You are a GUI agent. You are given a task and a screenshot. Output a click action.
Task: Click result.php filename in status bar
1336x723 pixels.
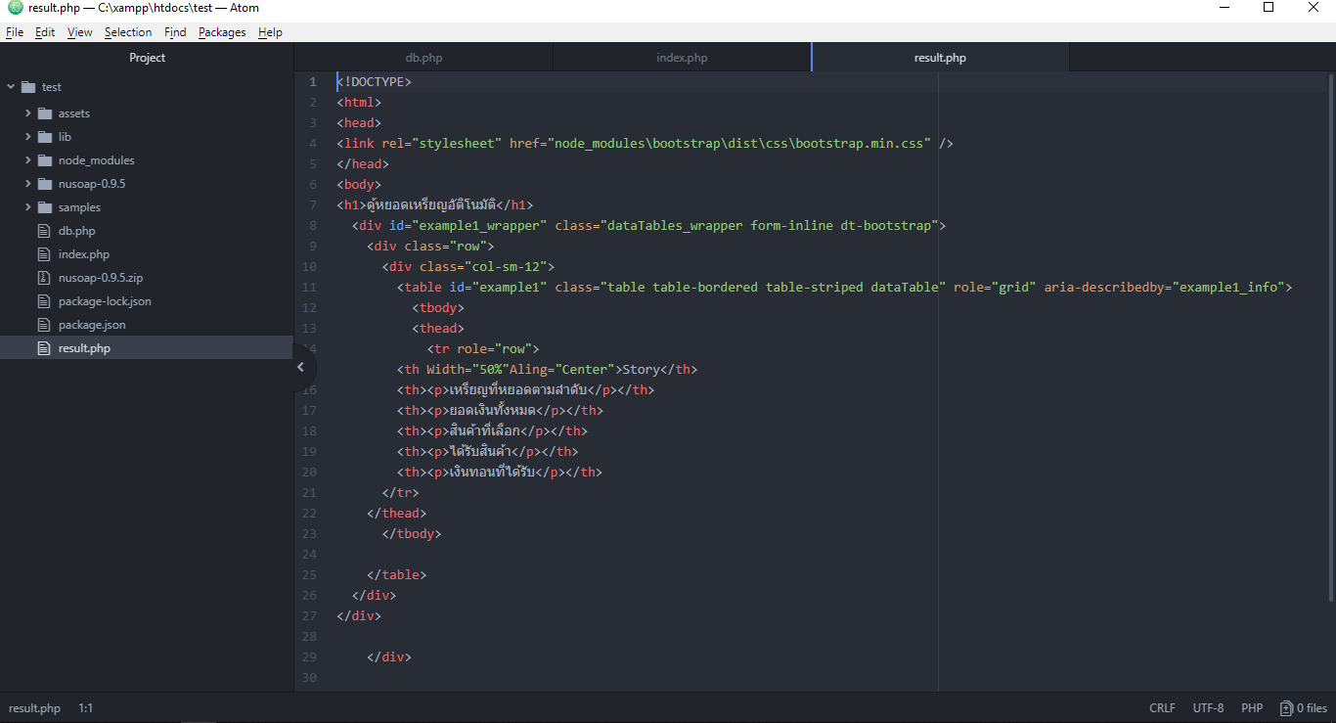[x=34, y=708]
